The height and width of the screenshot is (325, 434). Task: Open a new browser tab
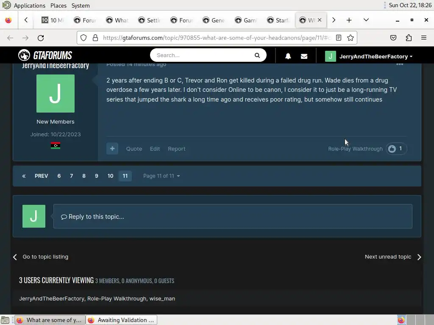pyautogui.click(x=349, y=20)
